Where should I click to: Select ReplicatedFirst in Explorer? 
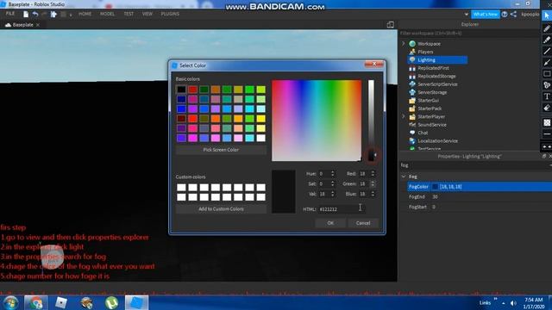pyautogui.click(x=433, y=68)
